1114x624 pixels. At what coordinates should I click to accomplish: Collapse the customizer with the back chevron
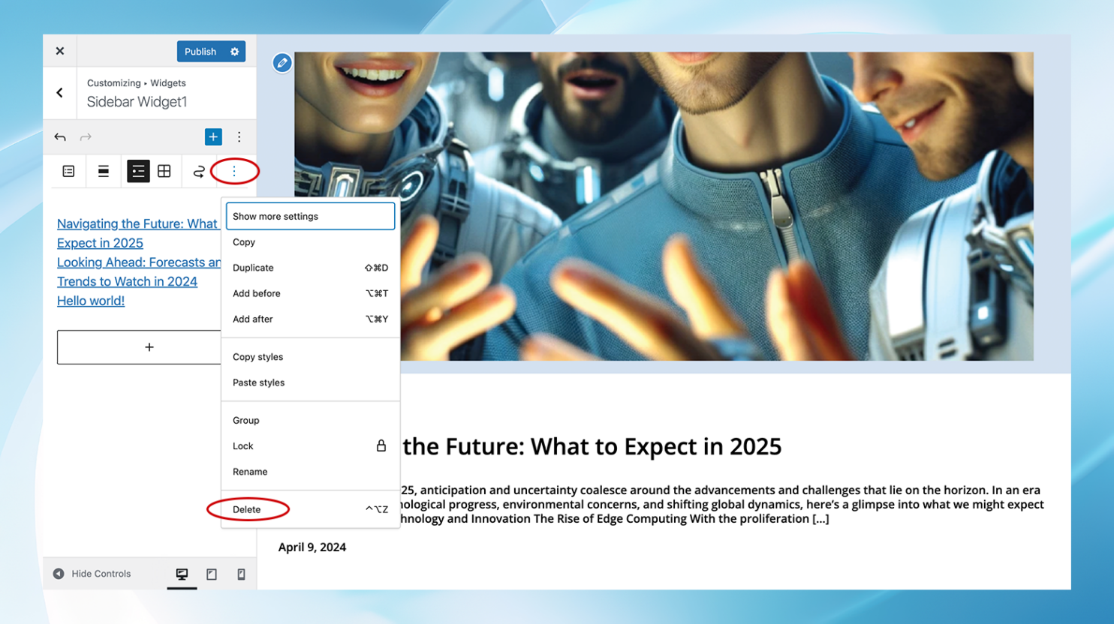point(60,92)
